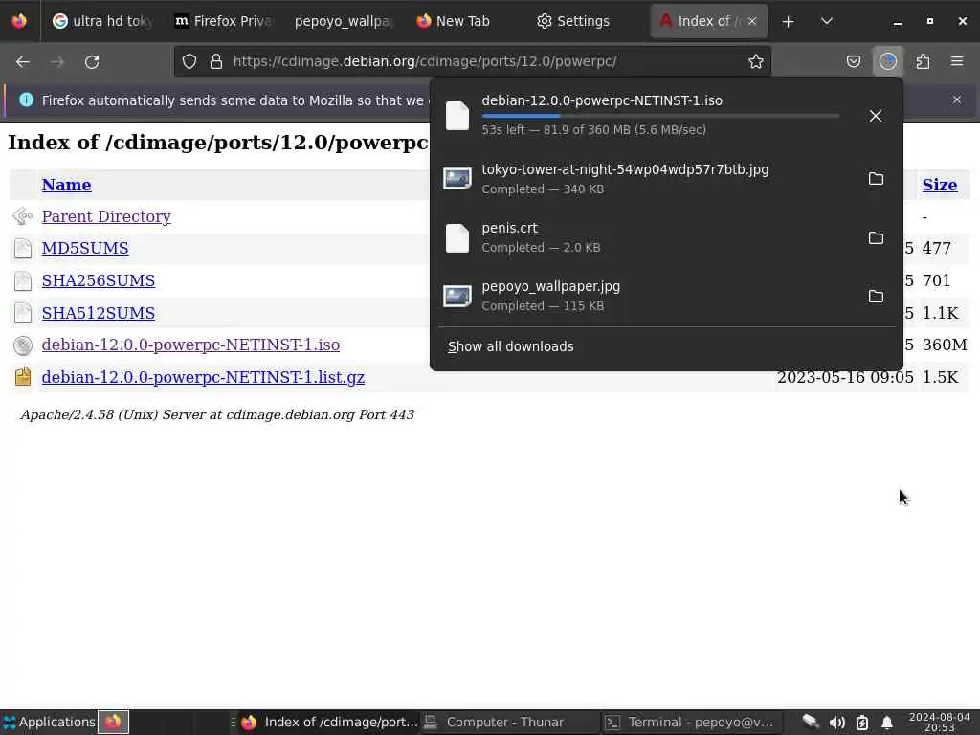
Task: Click the archive icon beside list.gz
Action: point(23,376)
